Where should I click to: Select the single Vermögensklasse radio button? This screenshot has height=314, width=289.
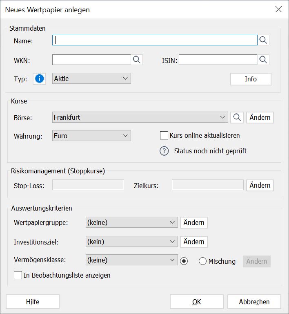(184, 261)
